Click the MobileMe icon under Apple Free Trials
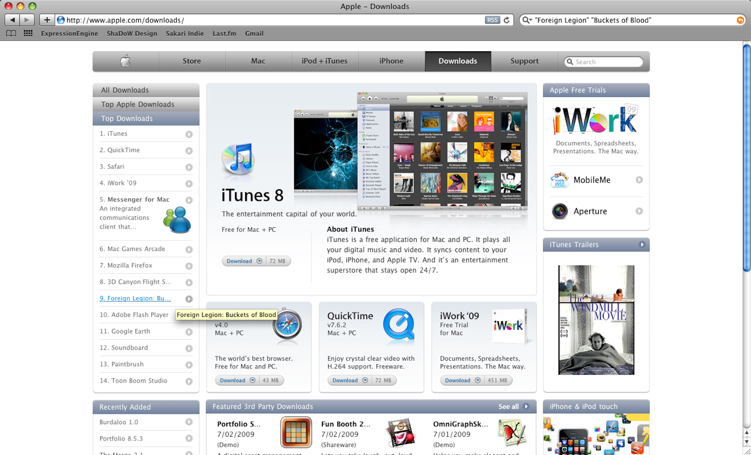 559,180
